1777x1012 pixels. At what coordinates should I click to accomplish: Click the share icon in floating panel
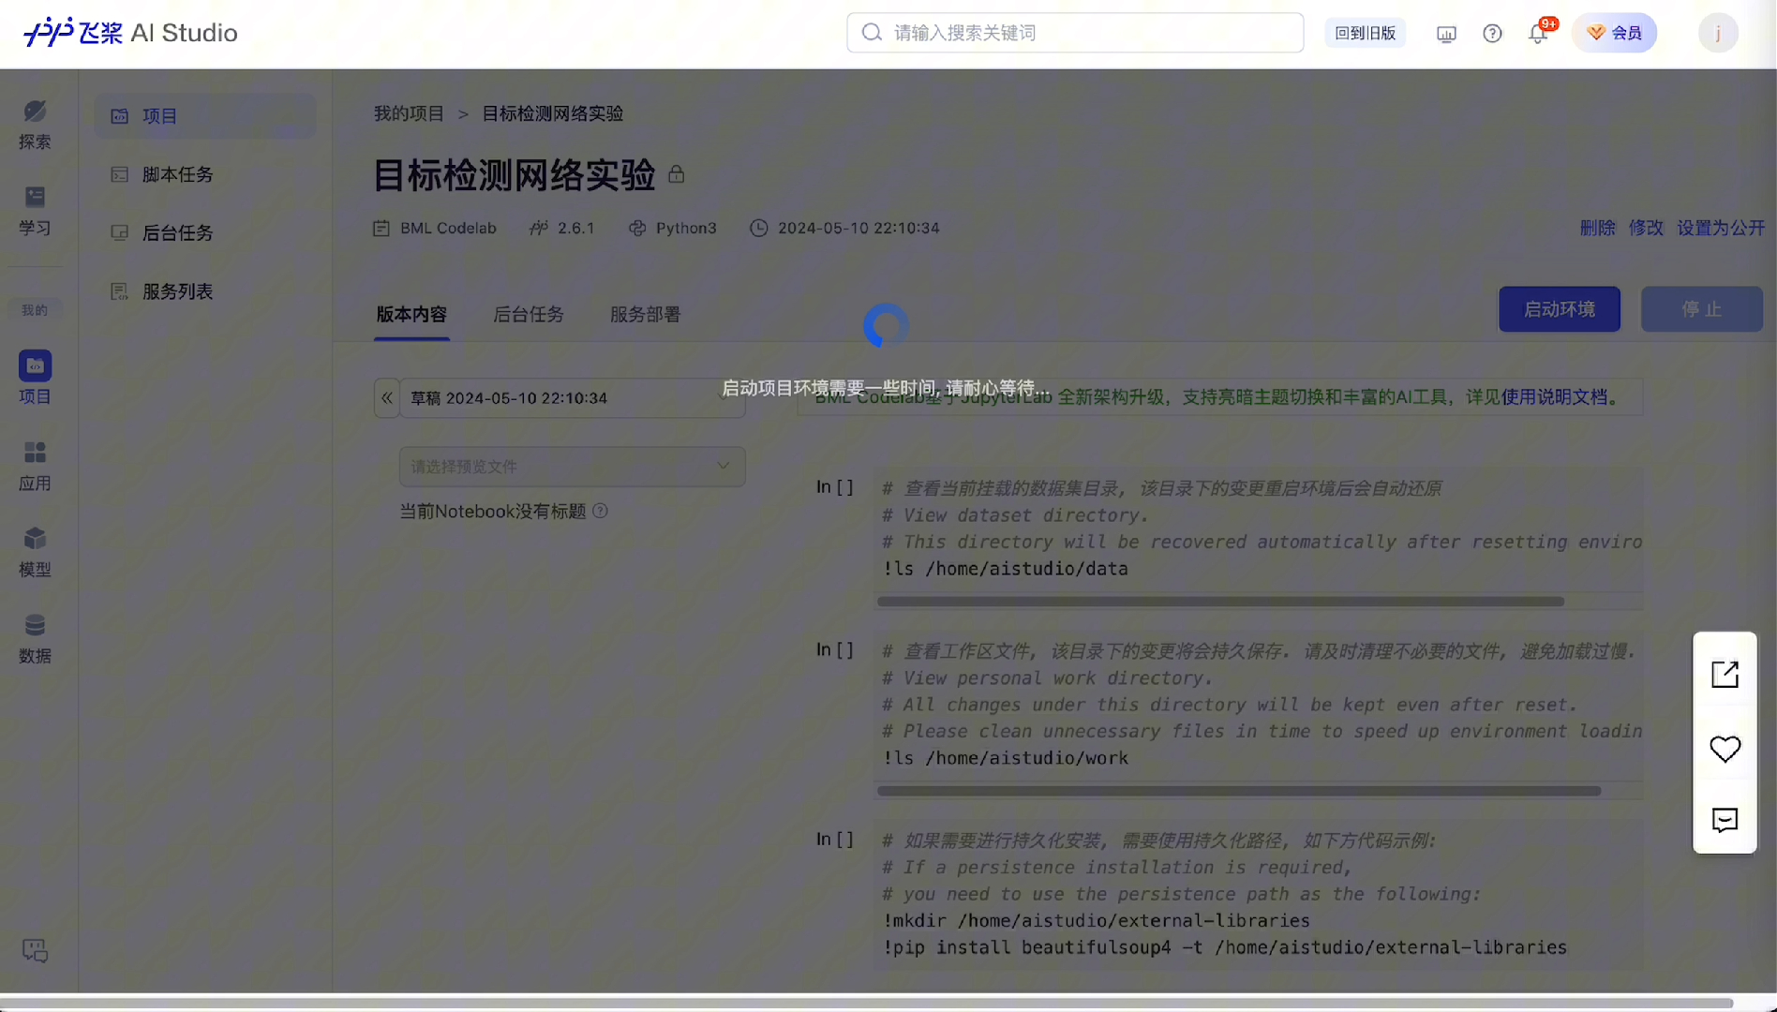point(1725,674)
